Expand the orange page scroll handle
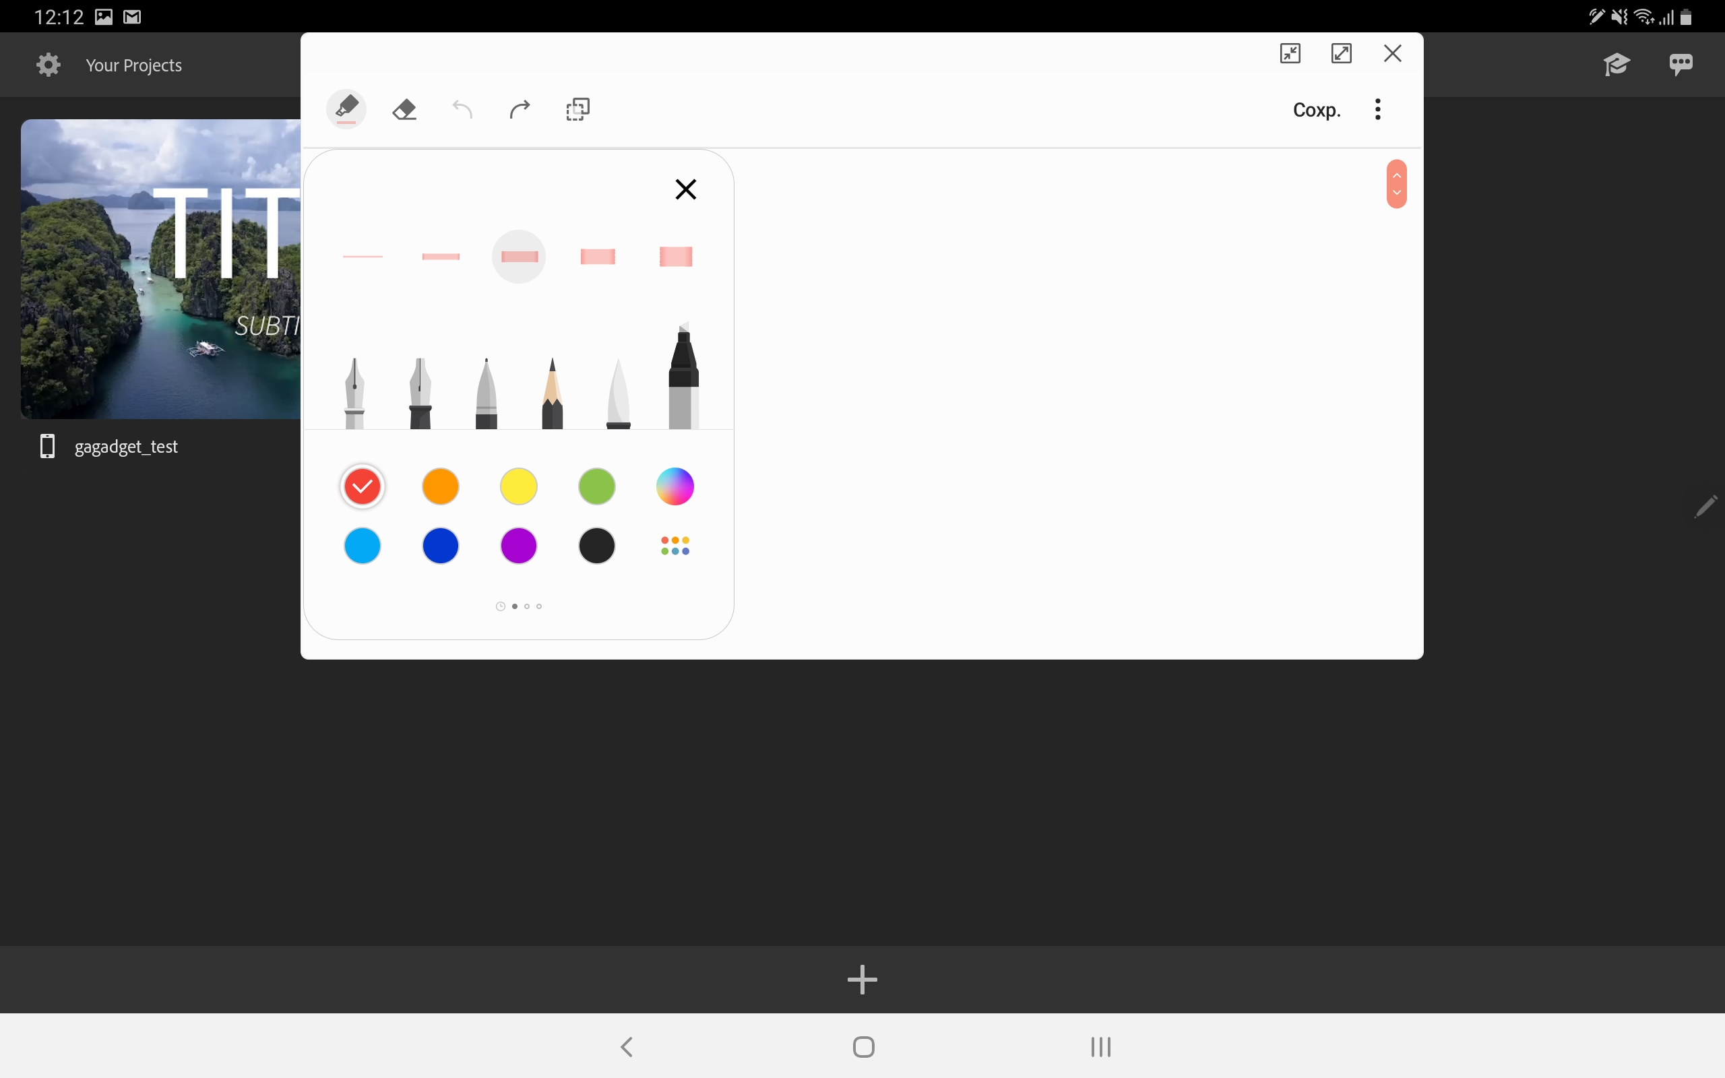This screenshot has height=1078, width=1725. coord(1396,184)
